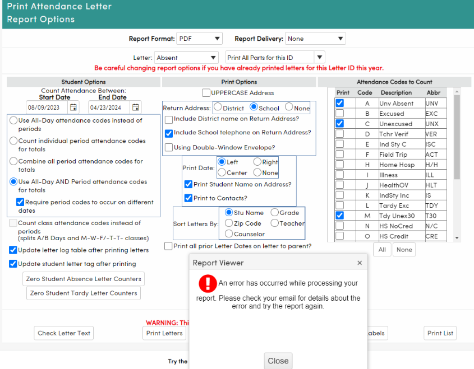Set Return Address to School

[x=254, y=106]
